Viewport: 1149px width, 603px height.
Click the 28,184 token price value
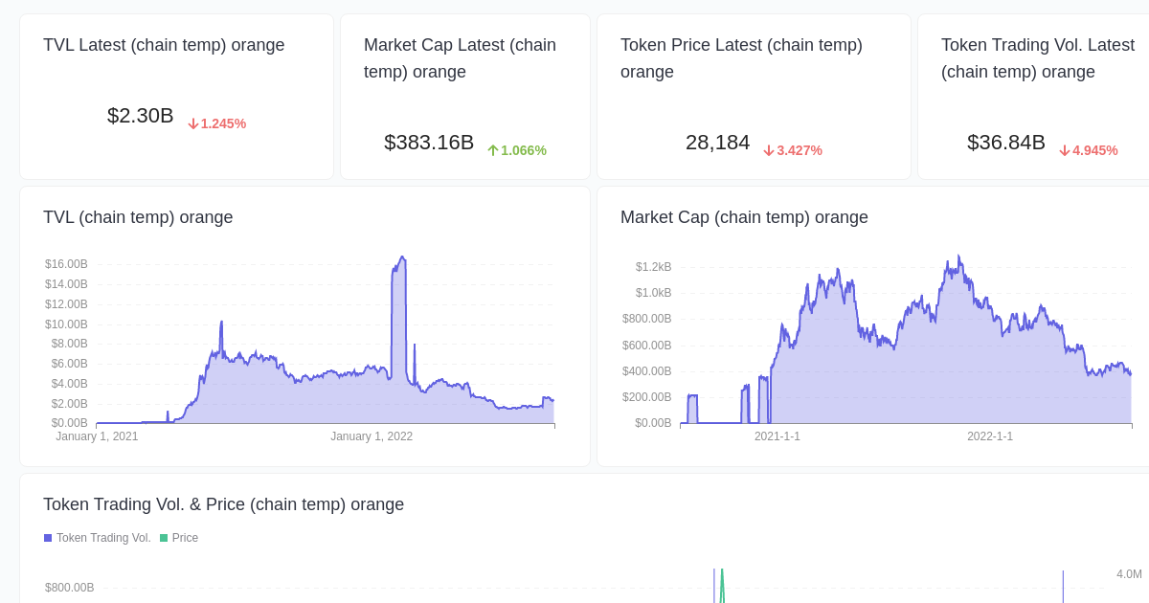(x=717, y=143)
